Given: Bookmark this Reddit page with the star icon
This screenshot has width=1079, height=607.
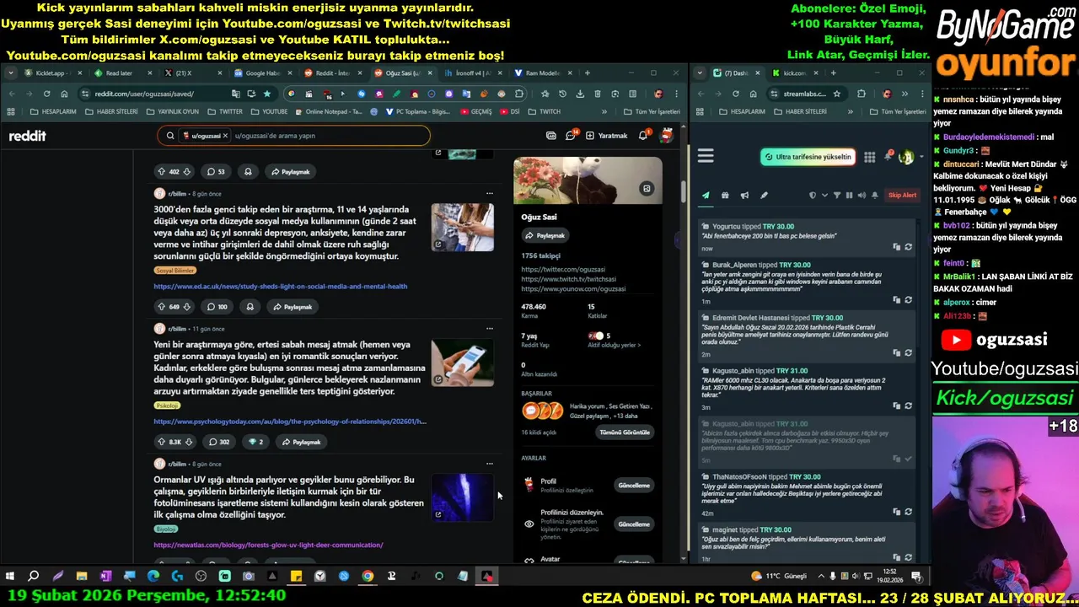Looking at the screenshot, I should [267, 94].
